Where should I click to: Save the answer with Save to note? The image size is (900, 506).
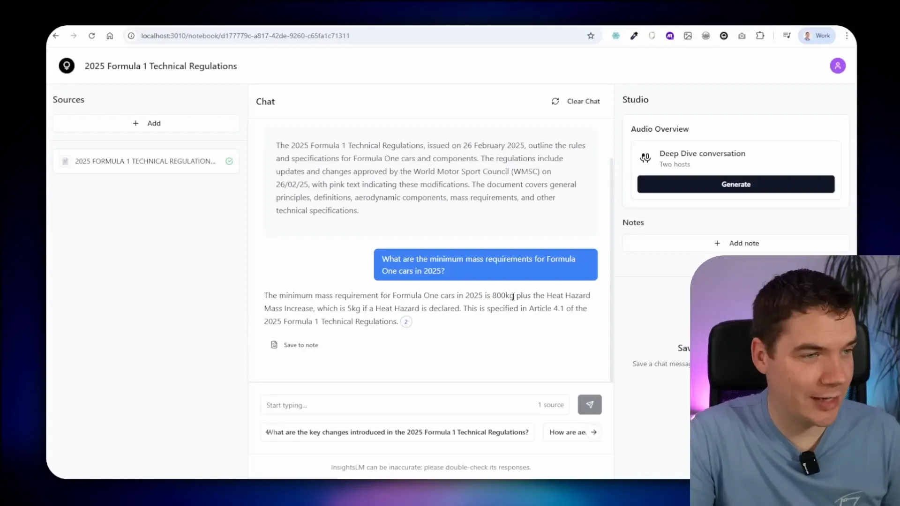[x=294, y=345]
